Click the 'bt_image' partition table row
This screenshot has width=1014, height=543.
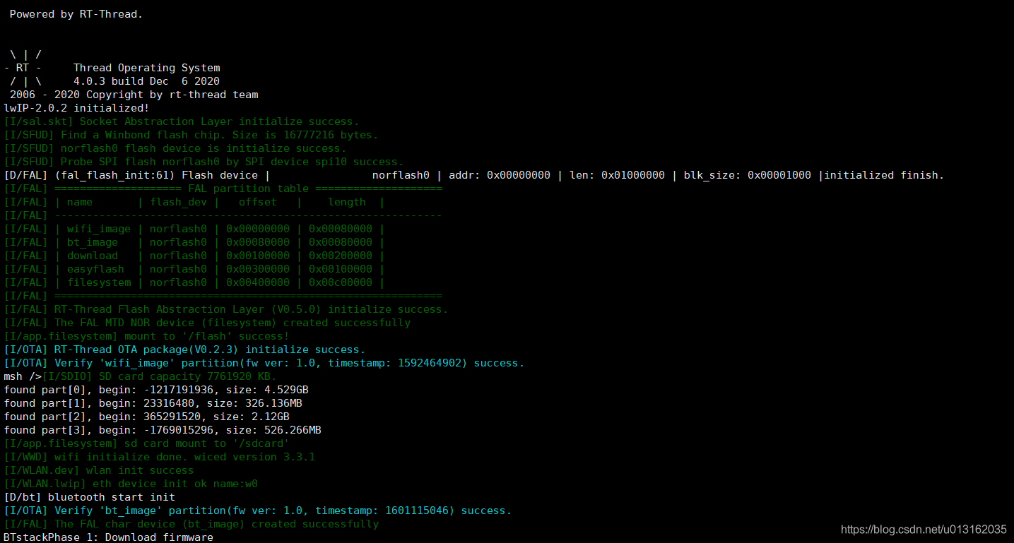click(x=194, y=242)
